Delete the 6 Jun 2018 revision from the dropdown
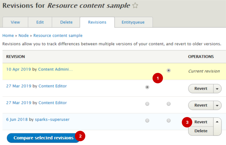 201,131
